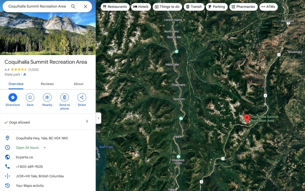This screenshot has width=305, height=191.
Task: Save this place using the bookmark icon
Action: pyautogui.click(x=30, y=97)
